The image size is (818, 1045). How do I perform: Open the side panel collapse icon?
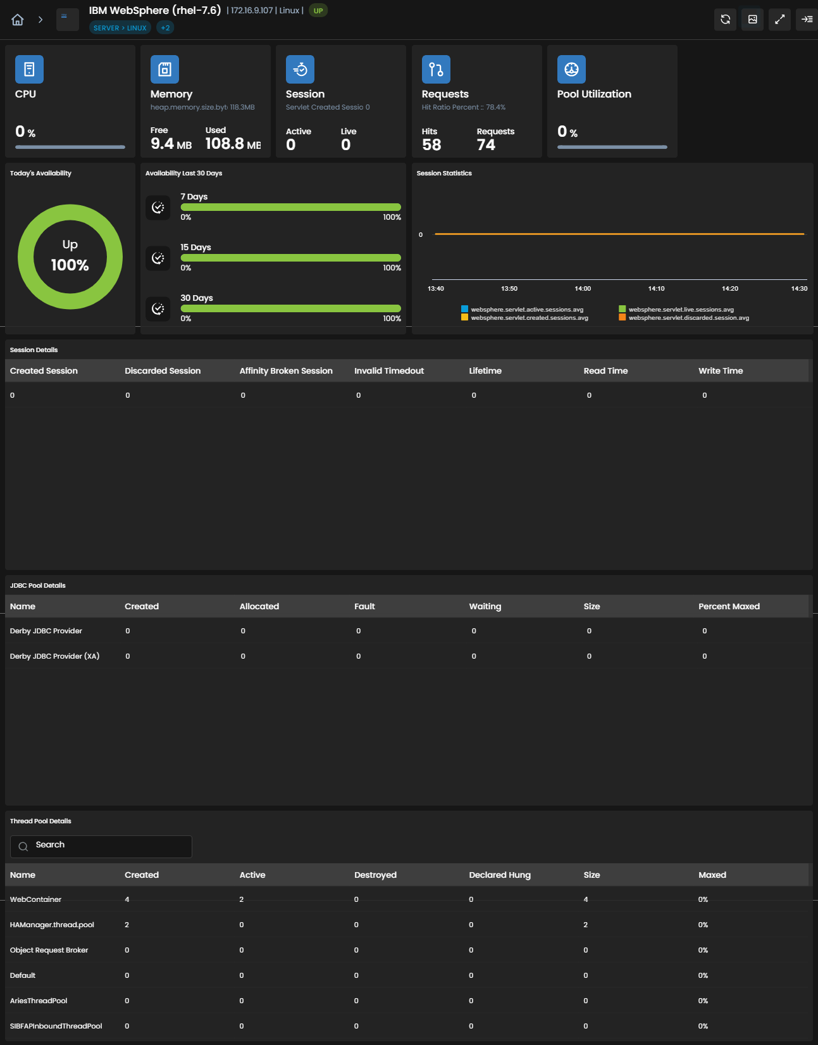807,20
